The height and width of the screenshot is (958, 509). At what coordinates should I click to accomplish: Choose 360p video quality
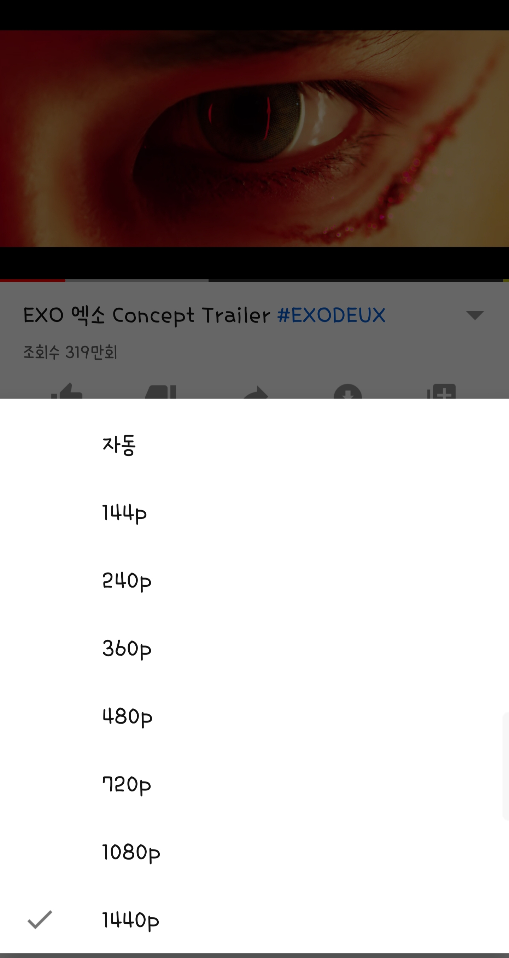[x=254, y=649]
